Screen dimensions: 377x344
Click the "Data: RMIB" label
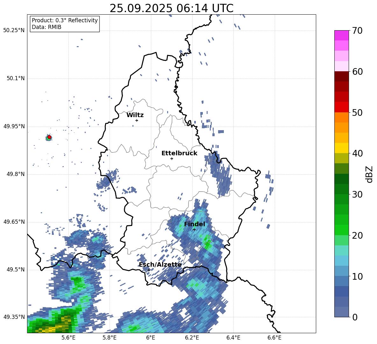coord(46,27)
